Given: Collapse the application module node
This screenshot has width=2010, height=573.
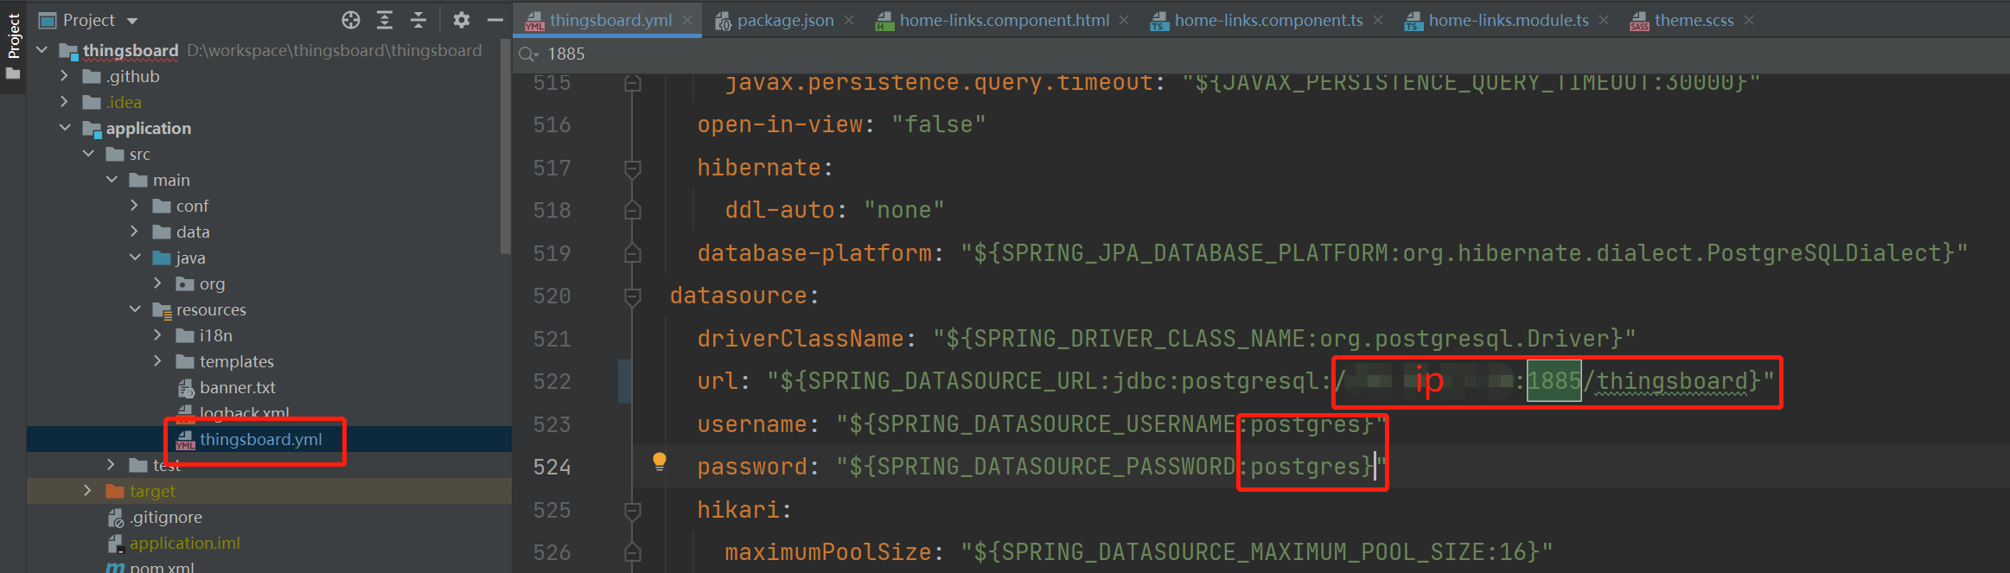Looking at the screenshot, I should (x=65, y=128).
